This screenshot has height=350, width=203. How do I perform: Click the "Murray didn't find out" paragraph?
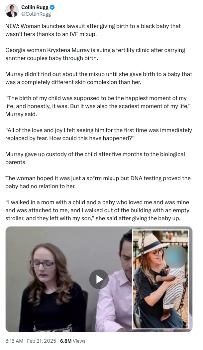98,77
